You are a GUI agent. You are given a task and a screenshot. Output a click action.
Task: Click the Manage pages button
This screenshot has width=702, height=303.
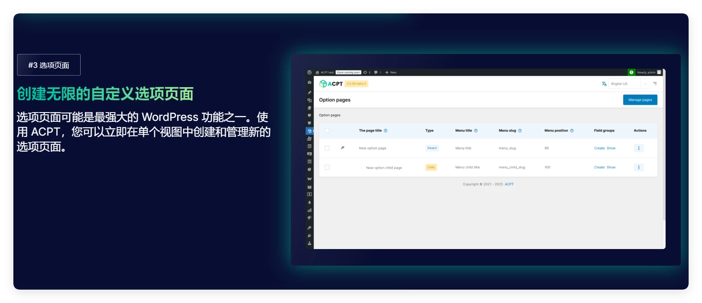pos(640,100)
